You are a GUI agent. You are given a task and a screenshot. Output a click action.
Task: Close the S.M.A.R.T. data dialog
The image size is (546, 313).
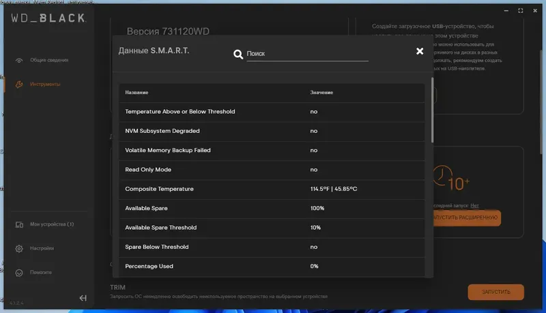point(420,51)
